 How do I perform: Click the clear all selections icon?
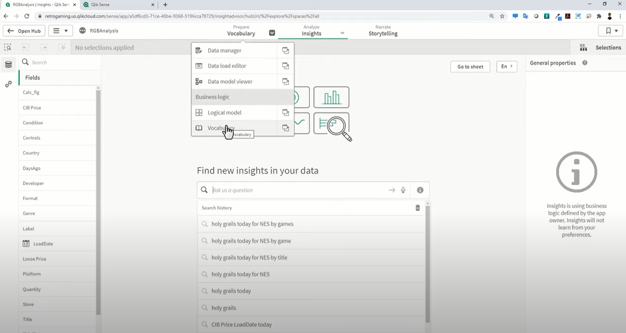point(62,47)
